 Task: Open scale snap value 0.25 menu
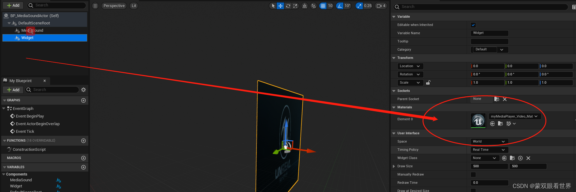368,6
